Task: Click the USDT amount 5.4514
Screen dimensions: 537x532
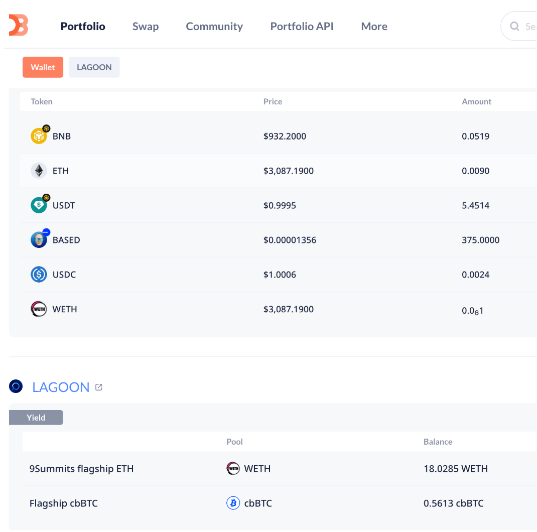Action: tap(475, 205)
